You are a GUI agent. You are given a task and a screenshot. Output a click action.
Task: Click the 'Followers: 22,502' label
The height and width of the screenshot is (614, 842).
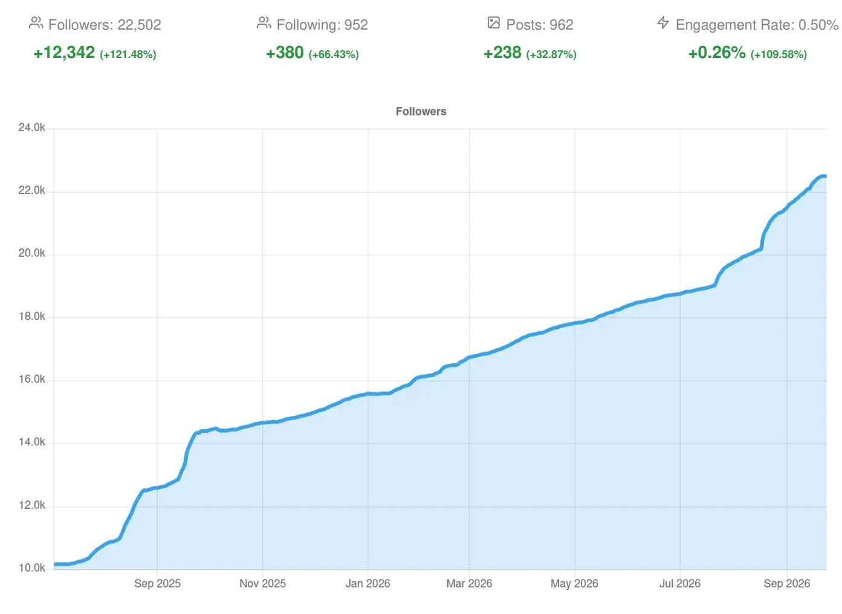click(105, 25)
